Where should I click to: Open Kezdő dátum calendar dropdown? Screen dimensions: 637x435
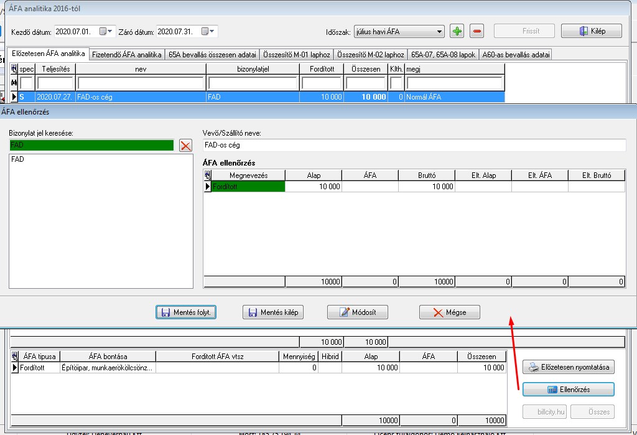pos(106,31)
